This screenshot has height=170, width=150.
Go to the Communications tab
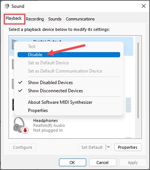[x=80, y=19]
